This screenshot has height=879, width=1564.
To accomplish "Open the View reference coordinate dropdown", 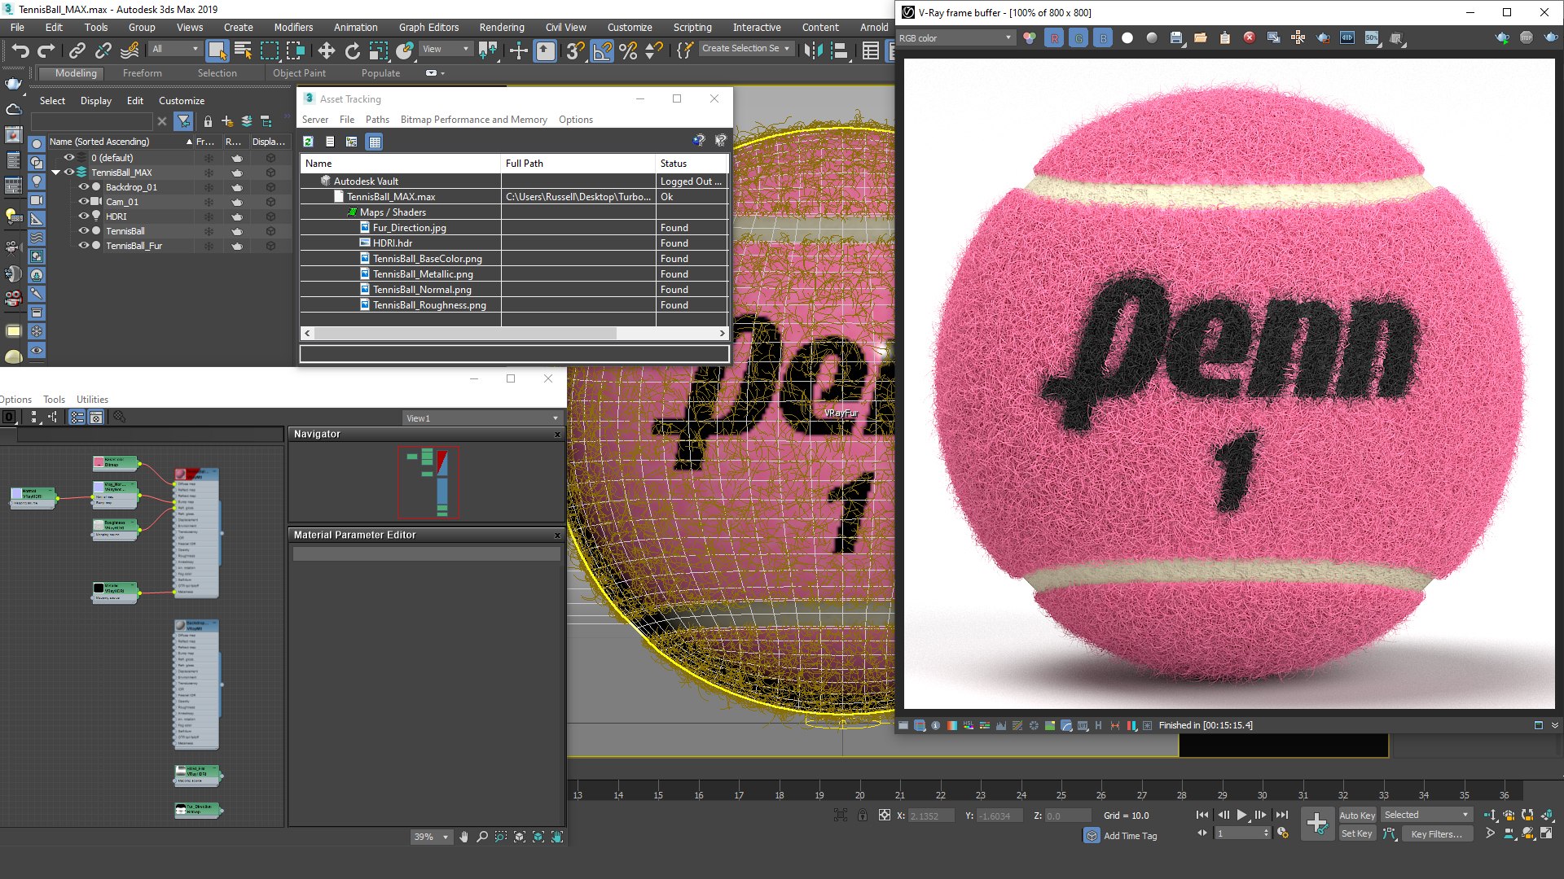I will click(446, 49).
